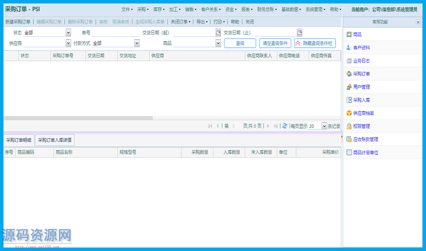Open calendar for 交货日期(止)
Image resolution: width=426 pixels, height=251 pixels.
300,33
